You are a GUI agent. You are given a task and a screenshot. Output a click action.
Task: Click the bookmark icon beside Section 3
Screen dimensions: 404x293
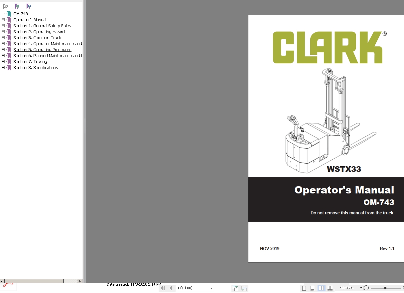[9, 38]
